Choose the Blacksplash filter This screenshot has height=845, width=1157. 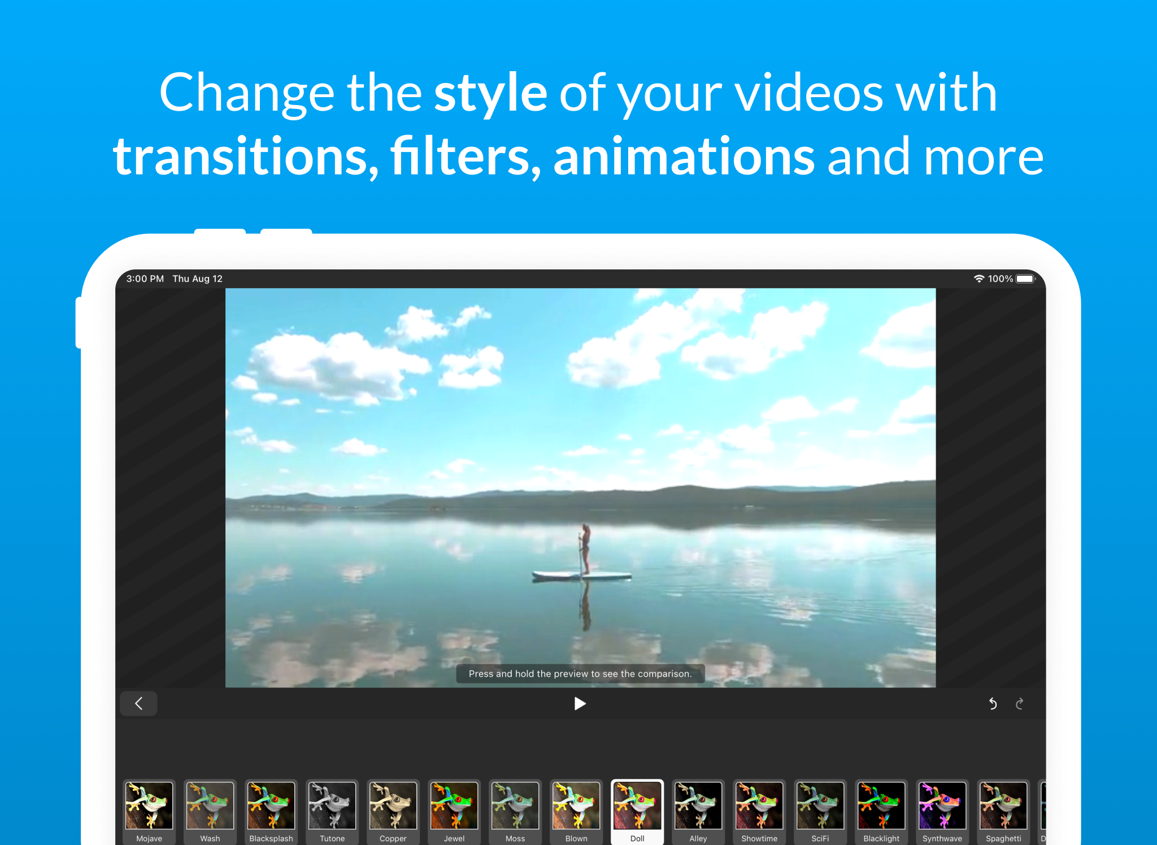point(271,807)
